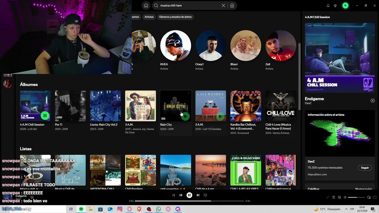Skip to the previous track
The height and width of the screenshot is (213, 379).
(181, 195)
